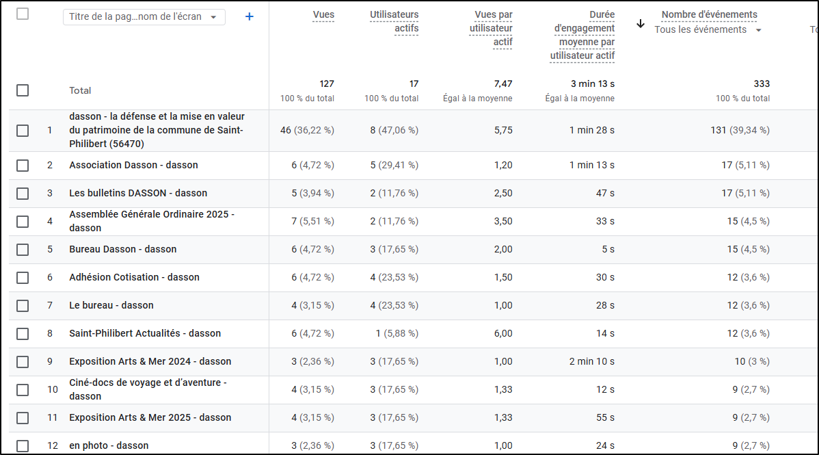Open the page title dimension dropdown
This screenshot has width=819, height=455.
(x=144, y=16)
